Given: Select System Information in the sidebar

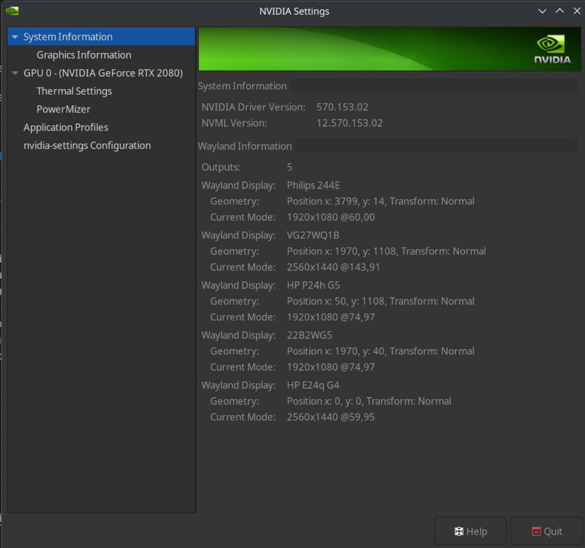Looking at the screenshot, I should (68, 37).
